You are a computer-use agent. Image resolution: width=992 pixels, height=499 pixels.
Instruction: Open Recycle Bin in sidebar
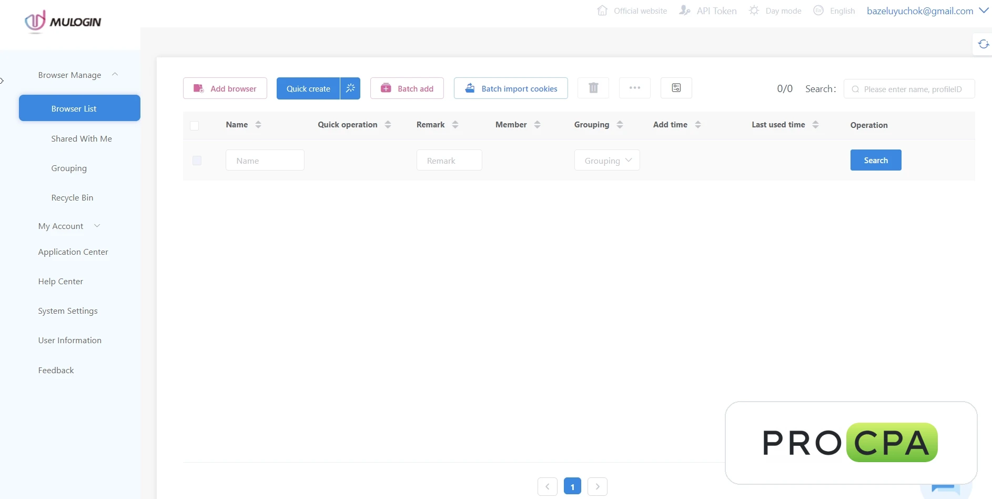click(x=72, y=197)
